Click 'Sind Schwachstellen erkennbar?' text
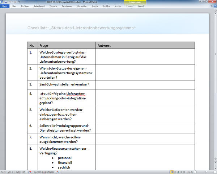217x174 pixels. point(64,84)
